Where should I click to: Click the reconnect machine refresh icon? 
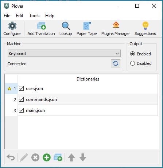116,63
